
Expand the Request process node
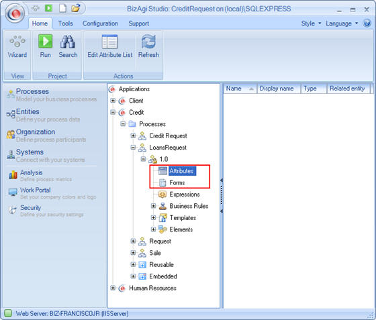pyautogui.click(x=133, y=242)
